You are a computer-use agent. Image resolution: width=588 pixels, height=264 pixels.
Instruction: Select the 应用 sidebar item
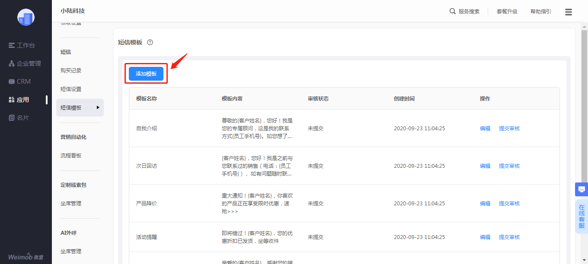19,100
